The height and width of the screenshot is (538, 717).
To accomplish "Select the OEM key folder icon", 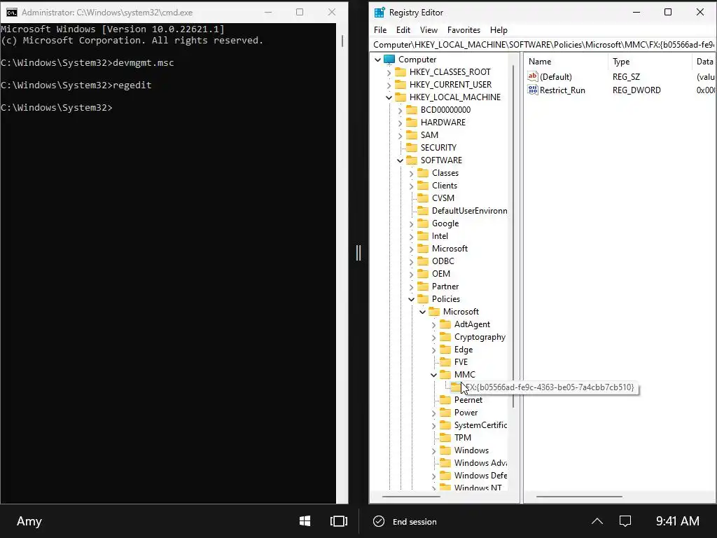I will click(x=423, y=274).
